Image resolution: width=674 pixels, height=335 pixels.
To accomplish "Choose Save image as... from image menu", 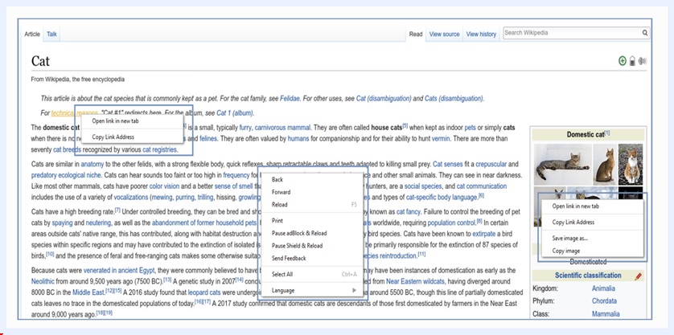I will coord(569,238).
